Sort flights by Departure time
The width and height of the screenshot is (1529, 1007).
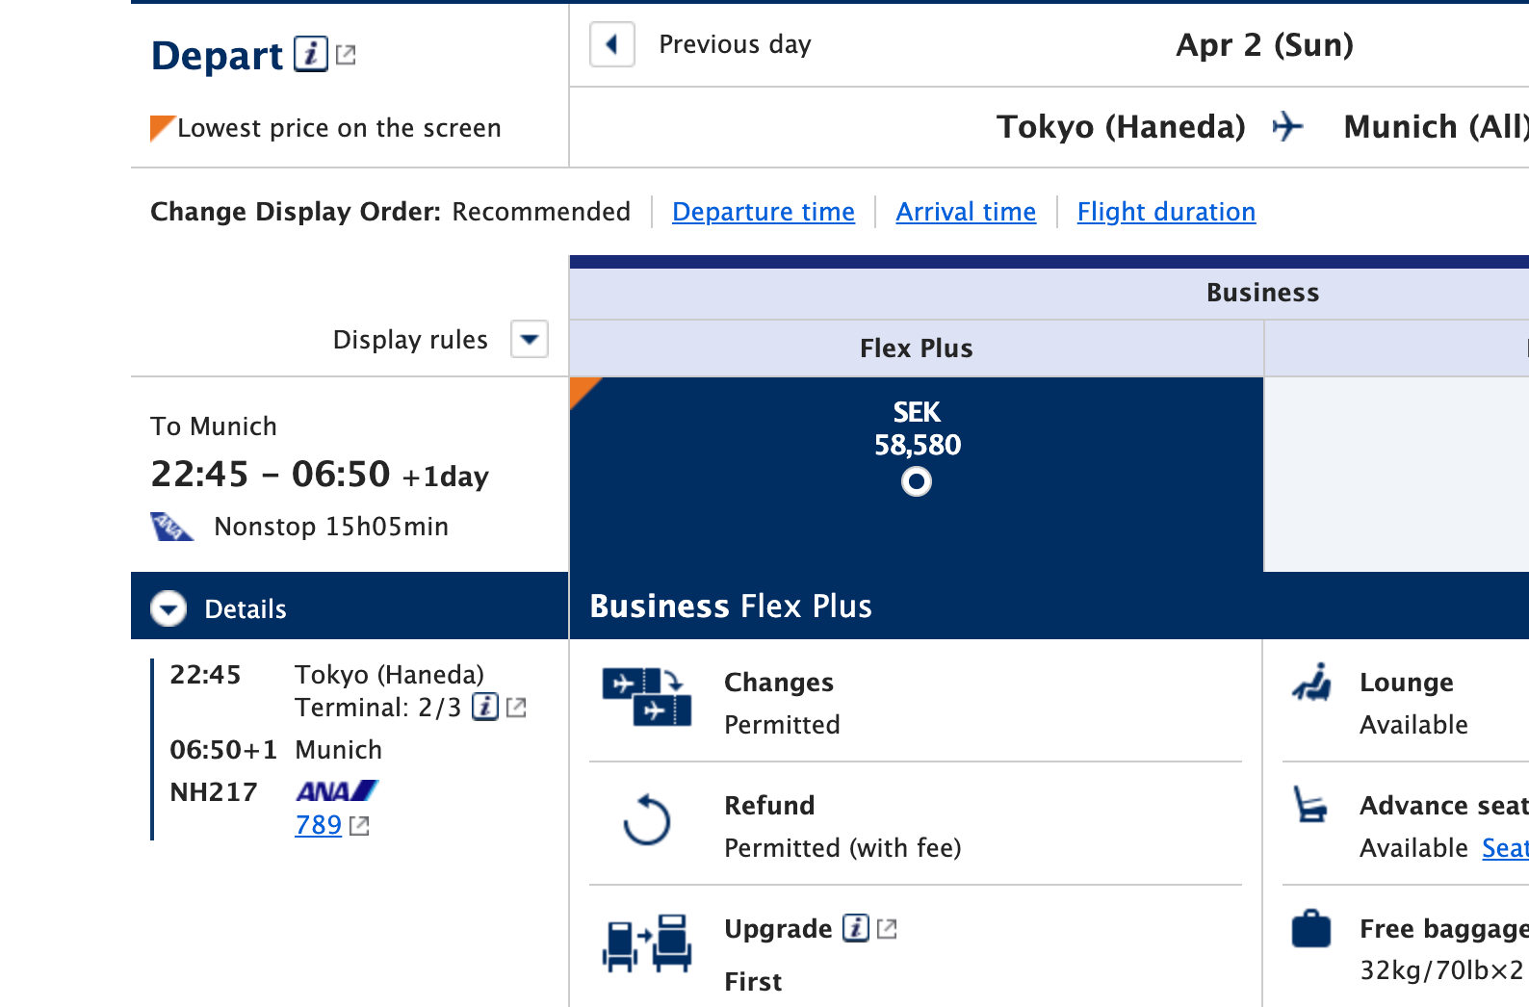pos(763,212)
